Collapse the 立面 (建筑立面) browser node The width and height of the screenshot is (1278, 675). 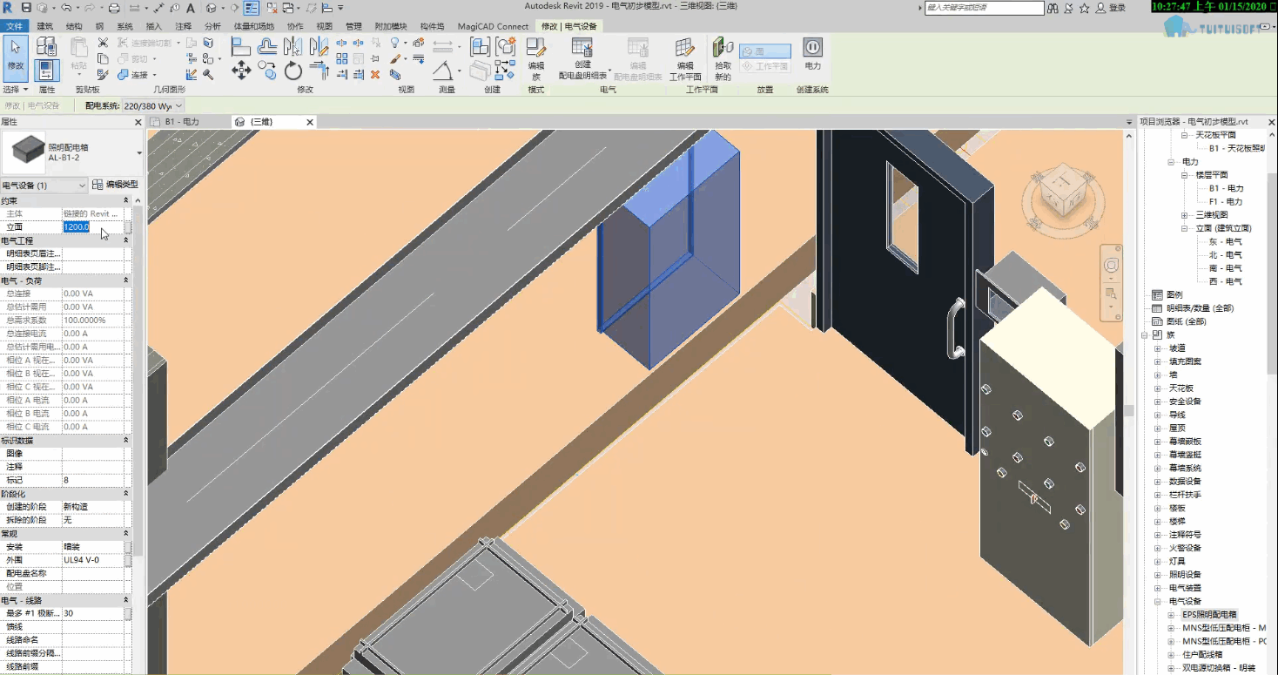pyautogui.click(x=1185, y=228)
